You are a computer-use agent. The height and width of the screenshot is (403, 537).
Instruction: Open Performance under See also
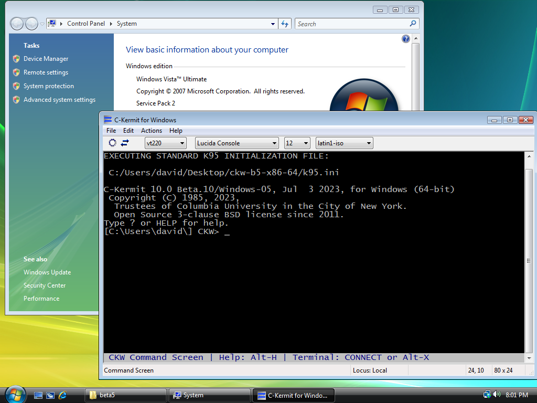click(x=41, y=299)
